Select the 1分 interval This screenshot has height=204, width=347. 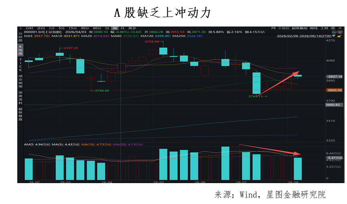tap(52, 29)
